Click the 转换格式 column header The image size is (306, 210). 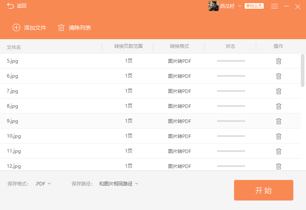coord(179,46)
